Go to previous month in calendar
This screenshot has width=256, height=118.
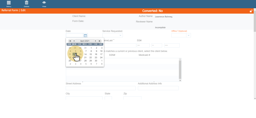click(x=74, y=41)
